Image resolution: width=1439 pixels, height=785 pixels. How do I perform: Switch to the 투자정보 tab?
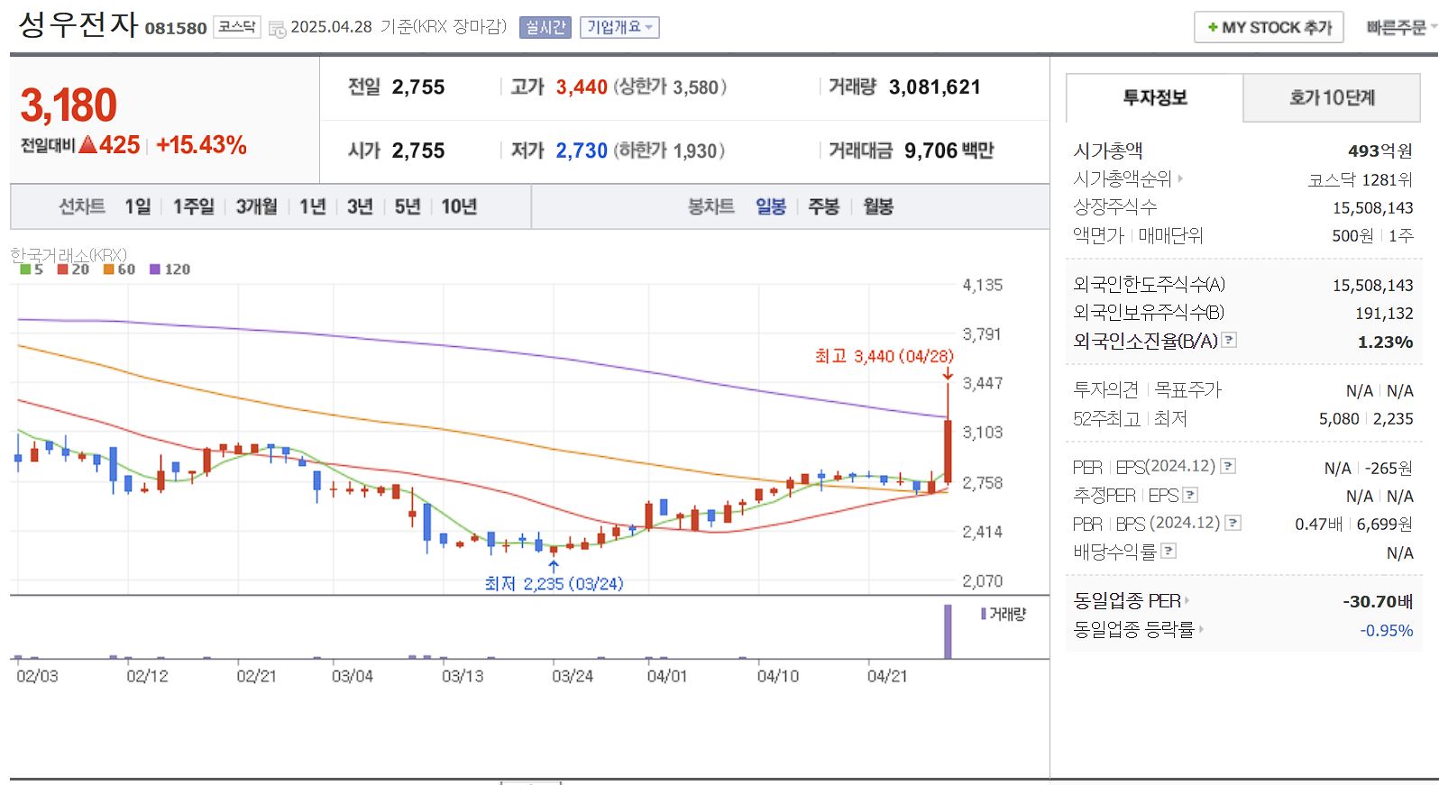1155,97
